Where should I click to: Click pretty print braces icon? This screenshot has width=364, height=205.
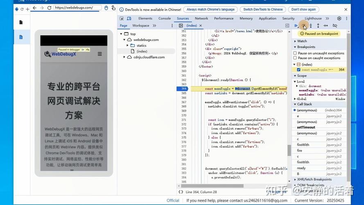click(181, 192)
